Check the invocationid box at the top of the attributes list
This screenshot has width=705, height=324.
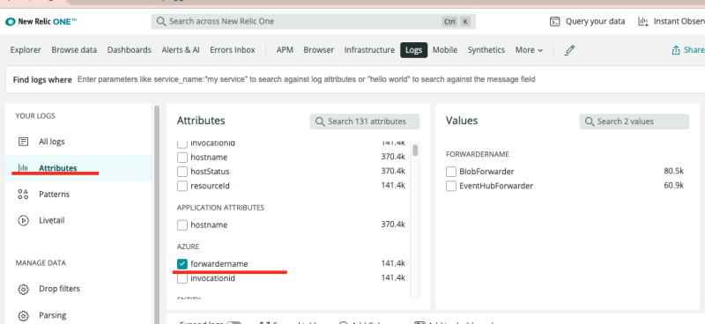click(182, 144)
